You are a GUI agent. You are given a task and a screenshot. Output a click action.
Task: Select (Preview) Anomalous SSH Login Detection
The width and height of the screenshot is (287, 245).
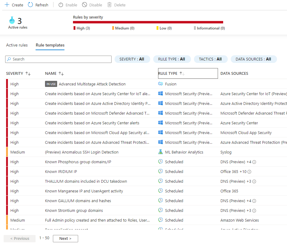point(82,152)
